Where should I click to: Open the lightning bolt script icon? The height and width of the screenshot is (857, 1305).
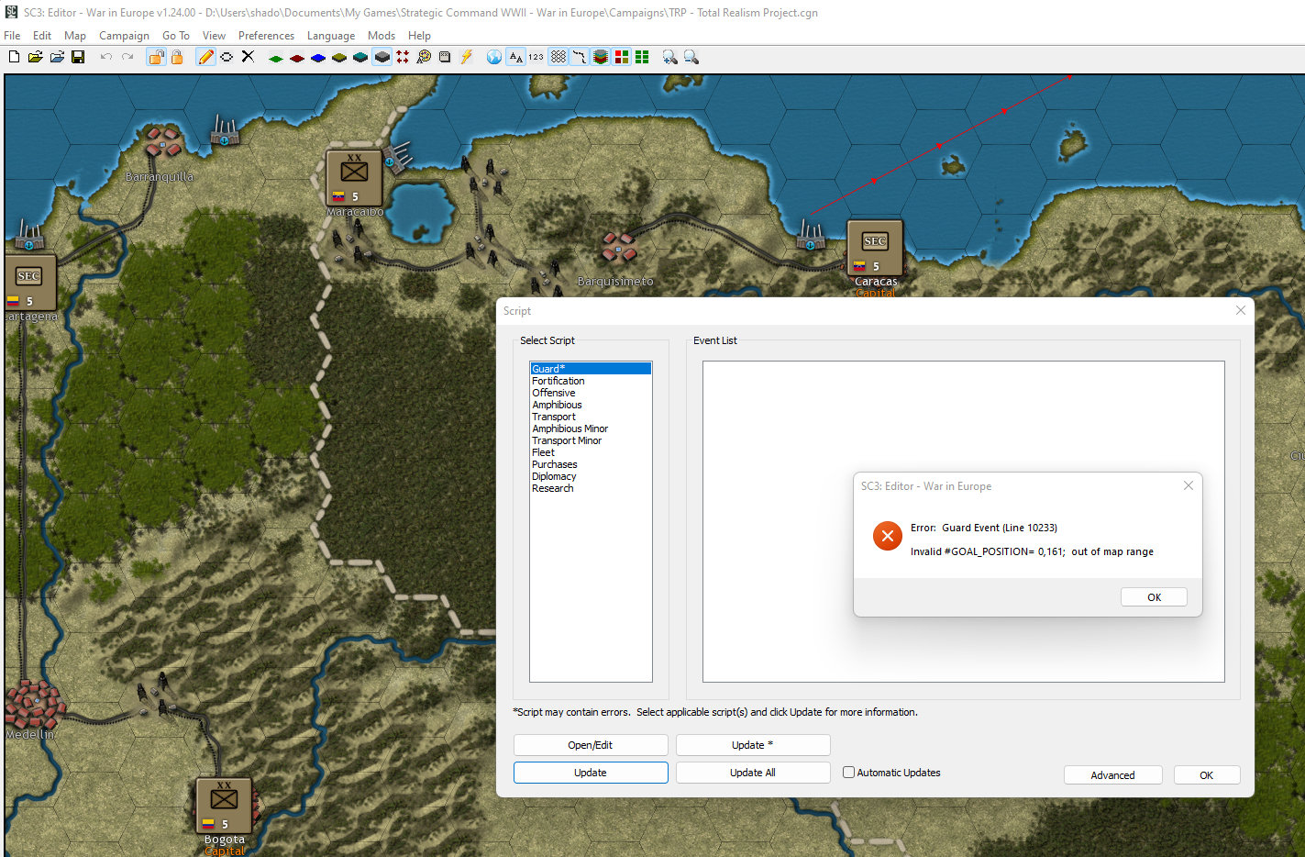point(466,57)
